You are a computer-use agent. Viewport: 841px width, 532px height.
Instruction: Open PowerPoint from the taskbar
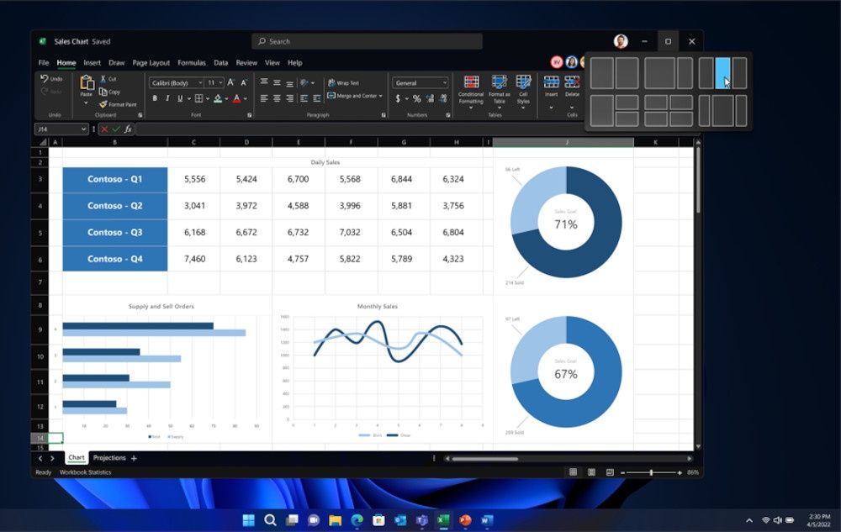(465, 519)
